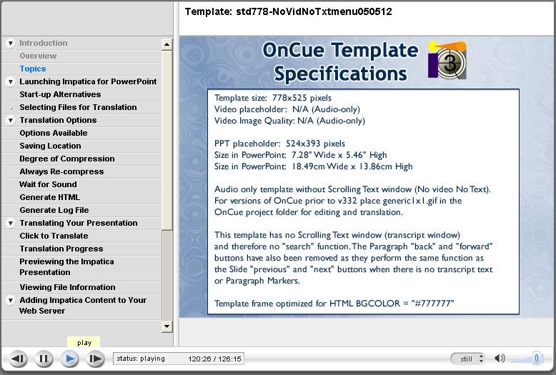Go to Viewing File Information
The width and height of the screenshot is (556, 375).
67,287
